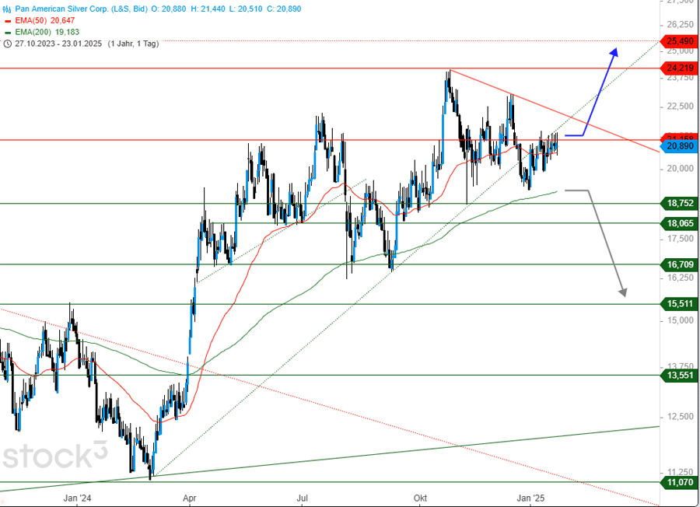Open the (1 Jahr, 1 Tag) timeframe text
The height and width of the screenshot is (507, 700).
pyautogui.click(x=133, y=44)
